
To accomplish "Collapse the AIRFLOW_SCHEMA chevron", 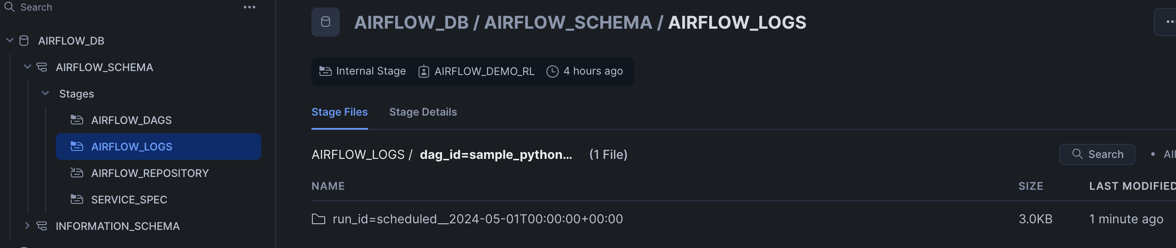I will point(27,67).
